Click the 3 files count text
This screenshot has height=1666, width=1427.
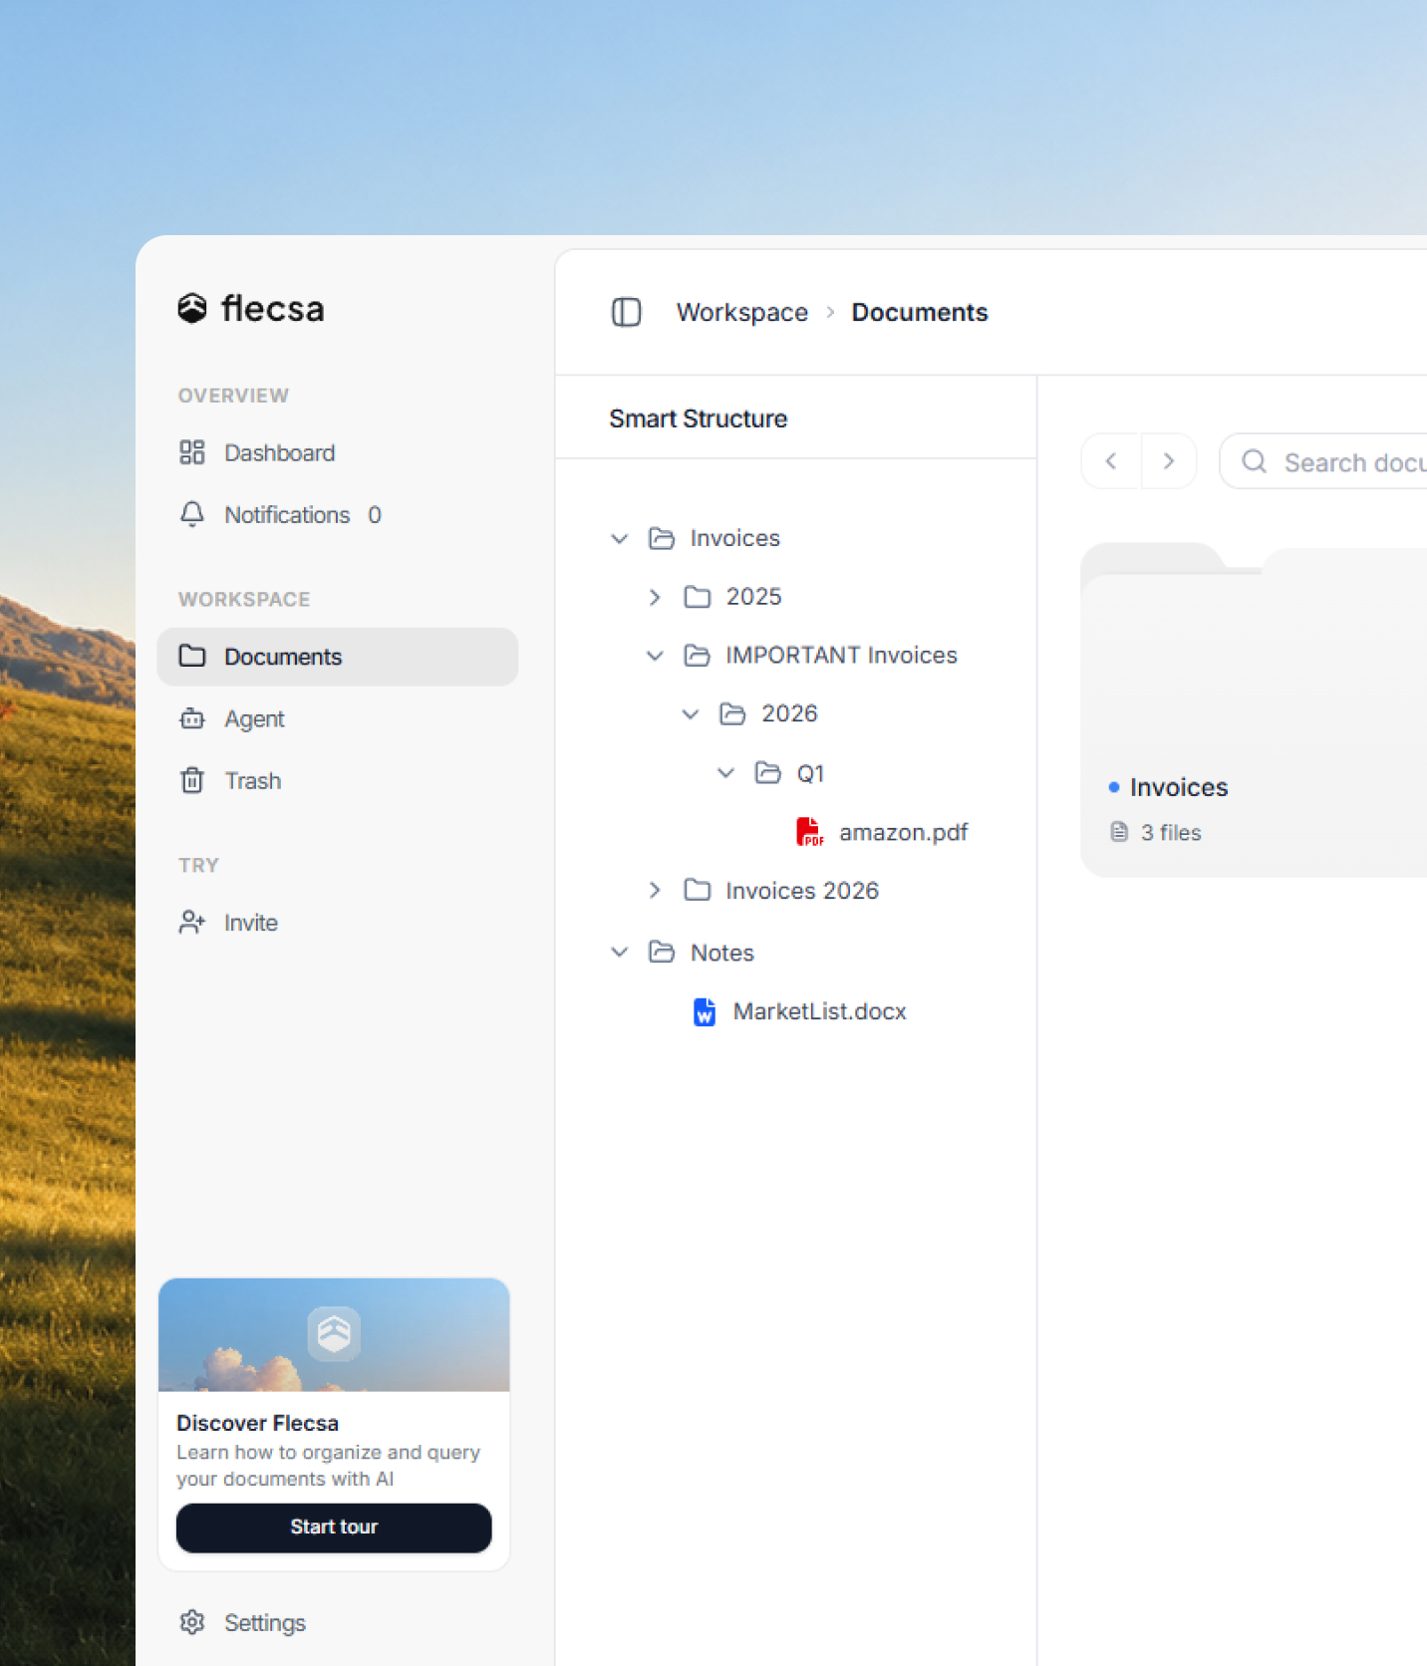(1171, 832)
